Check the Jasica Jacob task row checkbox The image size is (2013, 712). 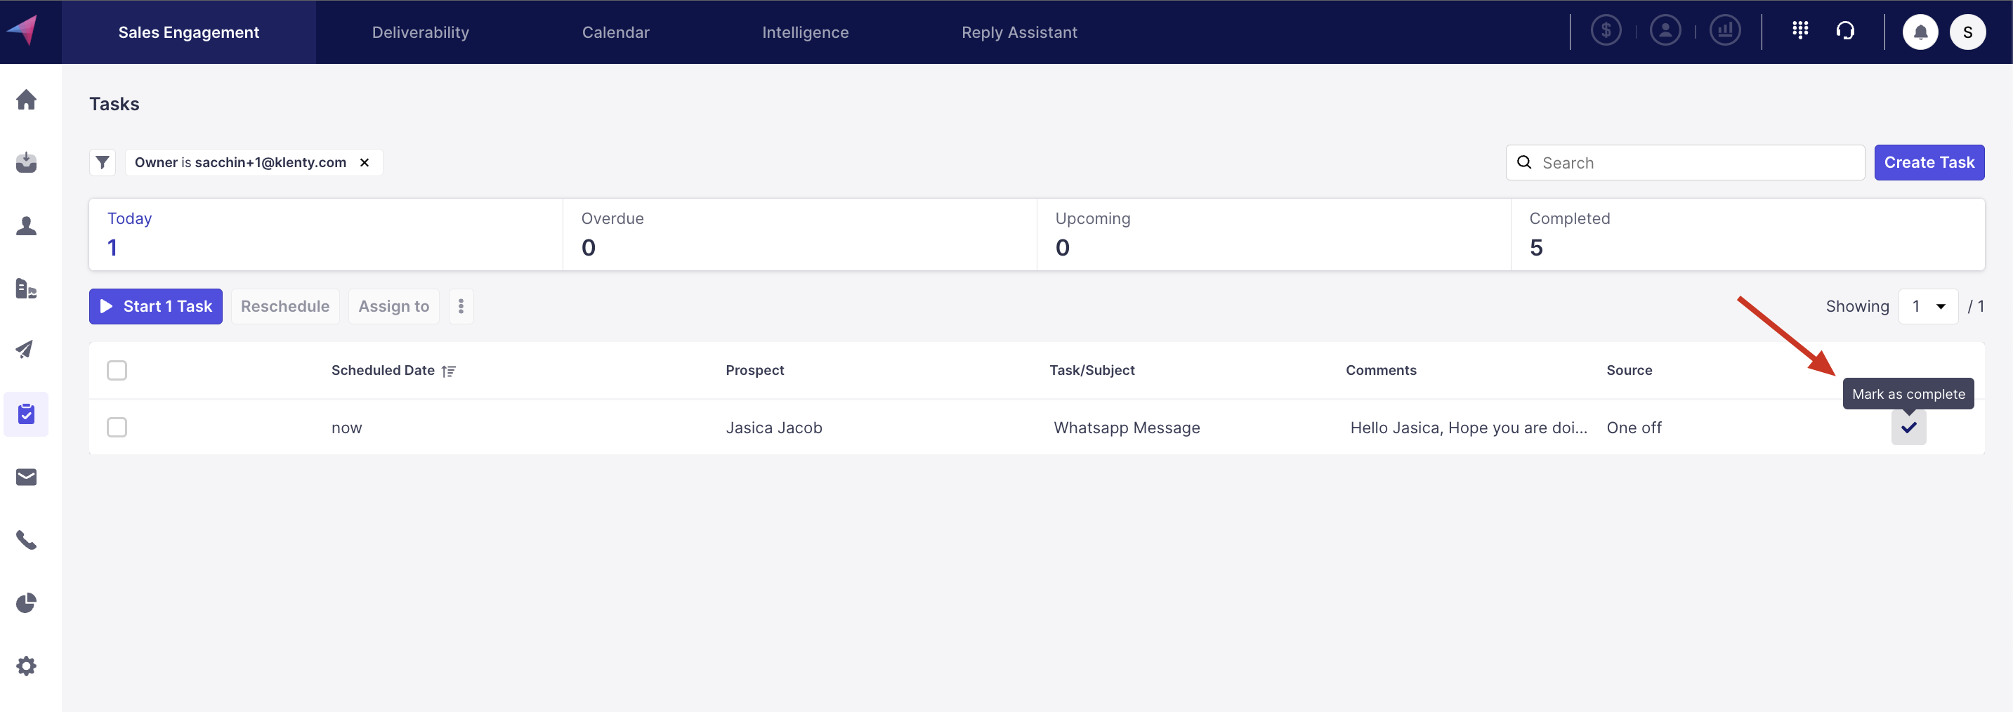pos(117,428)
